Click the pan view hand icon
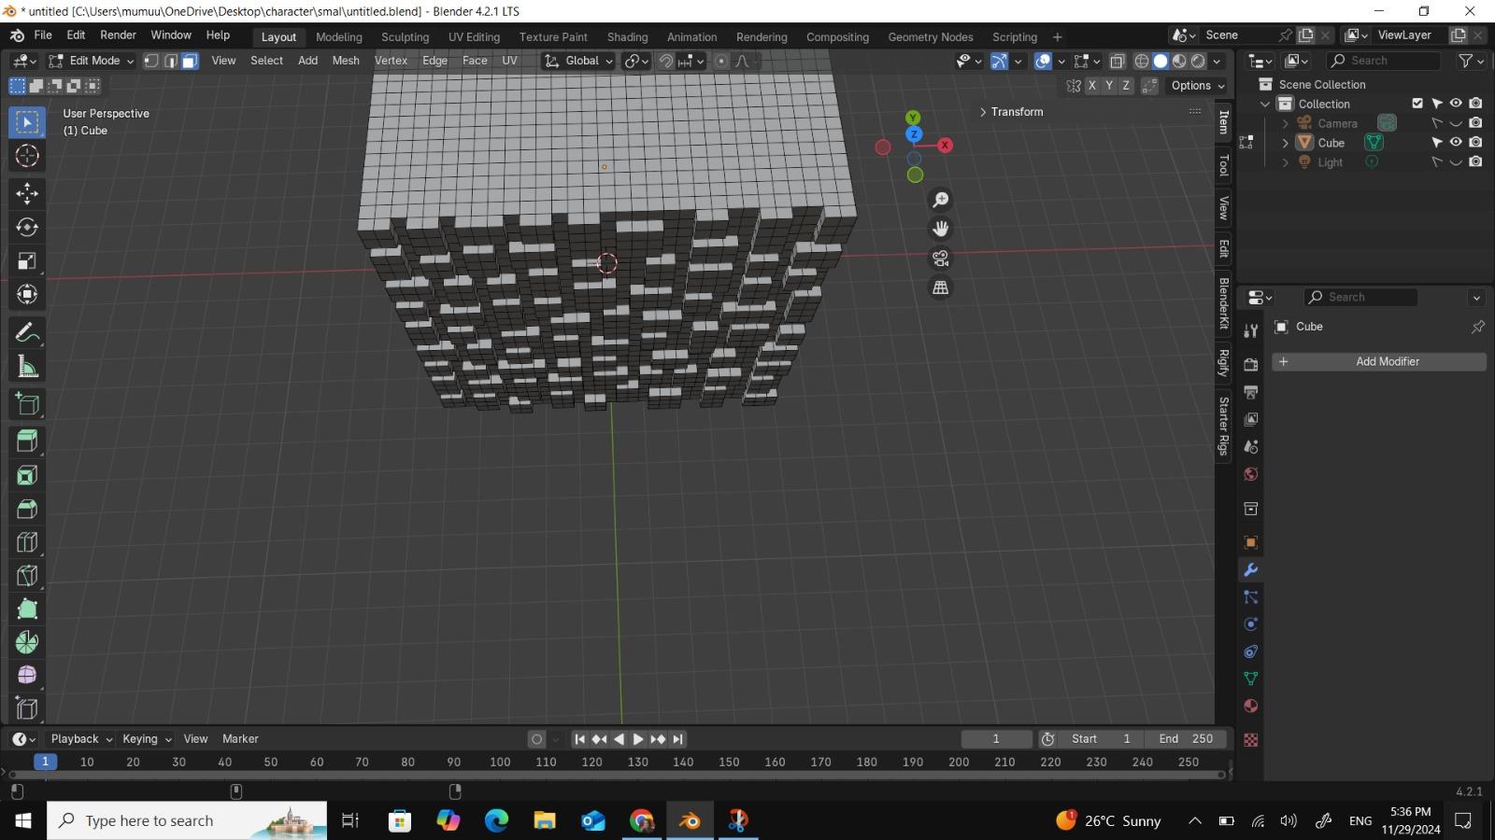 click(941, 229)
